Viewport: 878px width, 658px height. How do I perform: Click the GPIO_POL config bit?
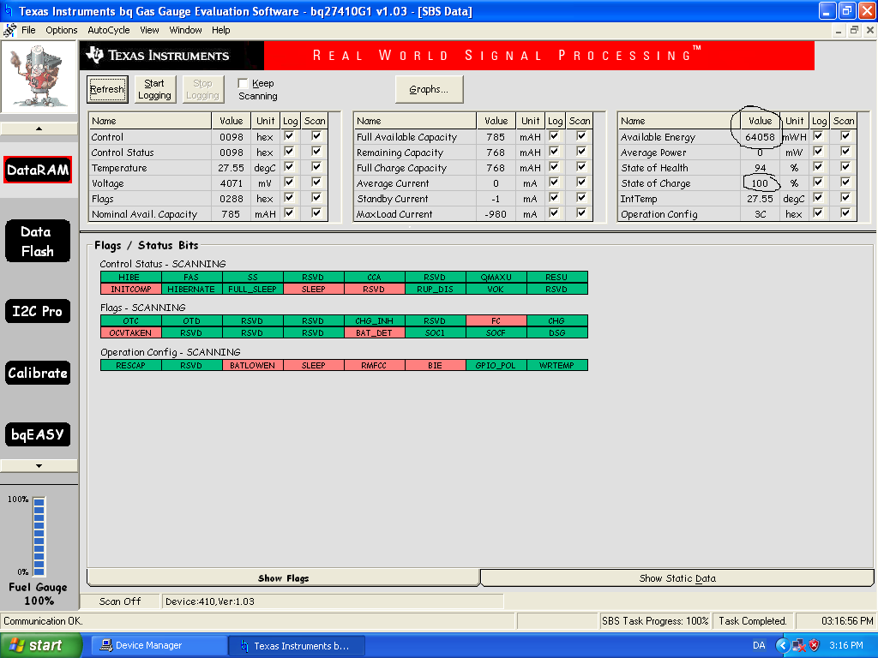pyautogui.click(x=496, y=365)
